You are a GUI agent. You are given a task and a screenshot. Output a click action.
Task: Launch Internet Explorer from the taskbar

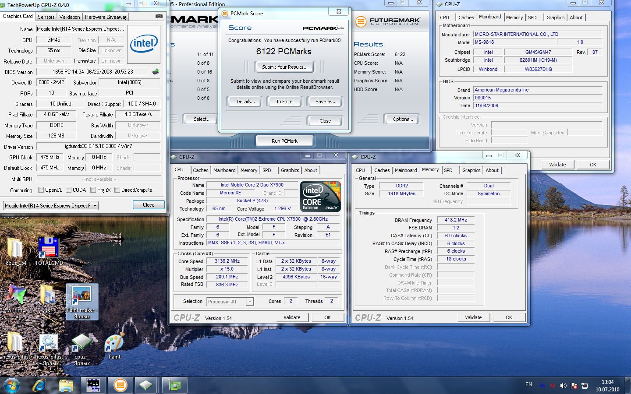pos(39,385)
